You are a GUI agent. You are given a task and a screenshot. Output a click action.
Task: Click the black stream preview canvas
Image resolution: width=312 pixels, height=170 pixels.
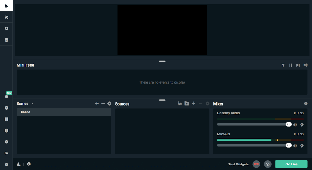pyautogui.click(x=162, y=30)
